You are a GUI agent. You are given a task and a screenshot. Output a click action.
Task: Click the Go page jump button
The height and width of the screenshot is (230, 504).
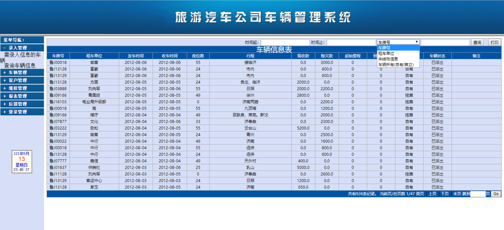(496, 194)
